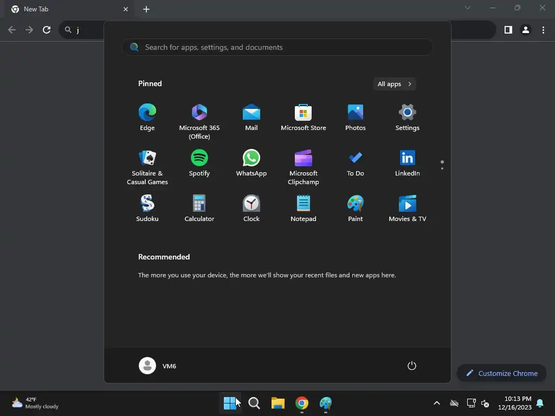The height and width of the screenshot is (416, 555).
Task: Launch the To Do app
Action: coord(356,163)
